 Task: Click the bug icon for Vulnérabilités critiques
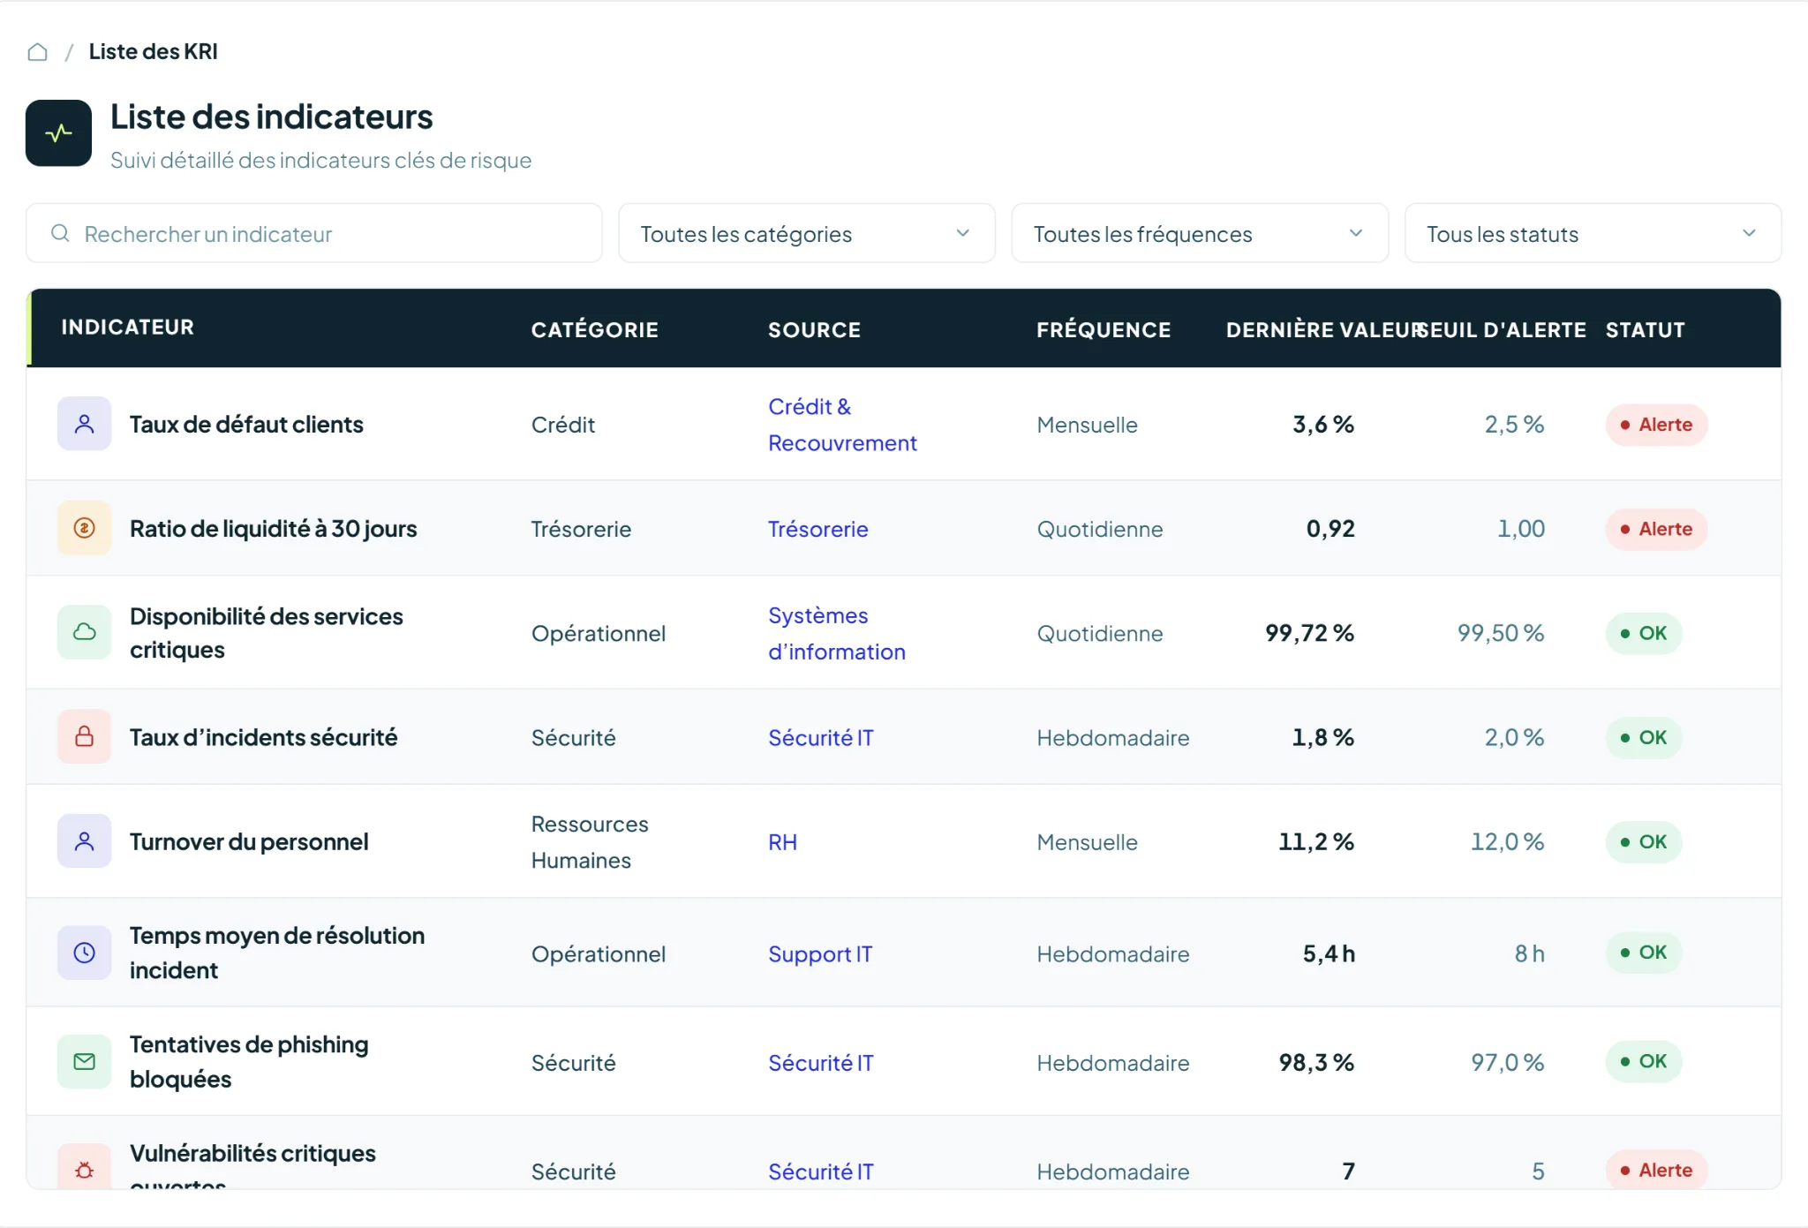pos(84,1169)
